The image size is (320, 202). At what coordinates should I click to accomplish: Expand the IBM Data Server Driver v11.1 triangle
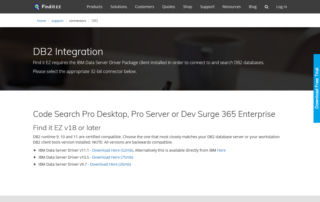click(x=35, y=150)
